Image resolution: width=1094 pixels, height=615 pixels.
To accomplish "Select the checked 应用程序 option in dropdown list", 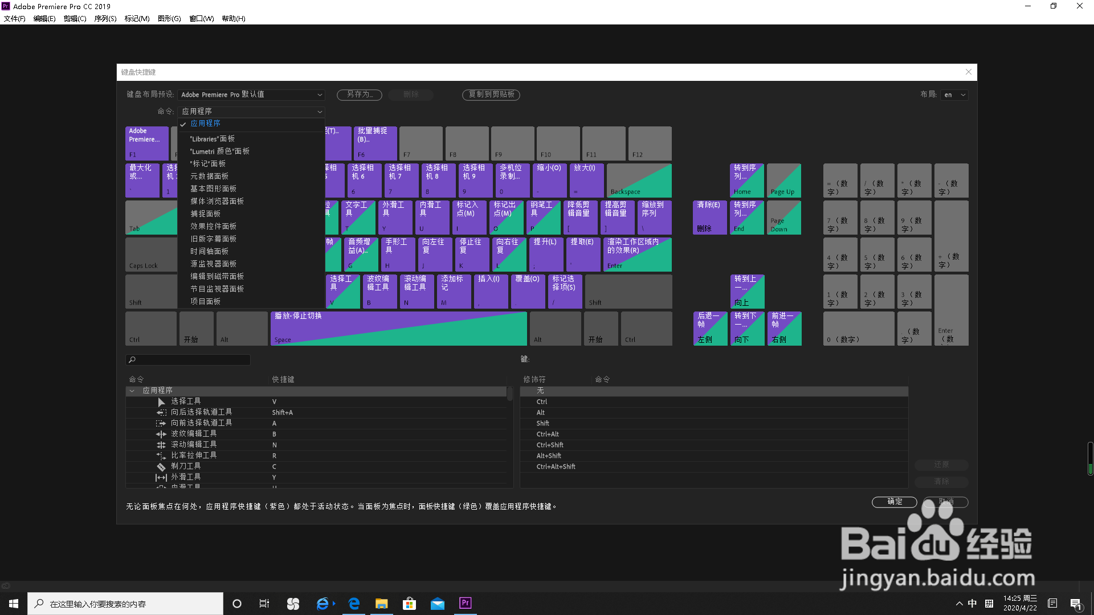I will tap(205, 124).
